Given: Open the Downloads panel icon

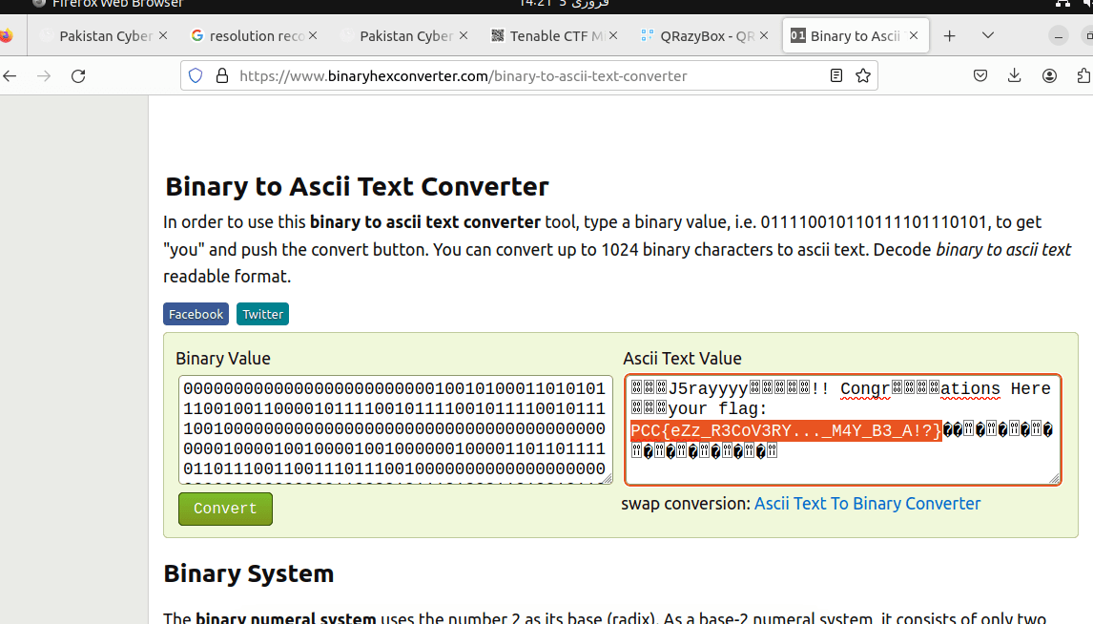Looking at the screenshot, I should tap(1014, 76).
